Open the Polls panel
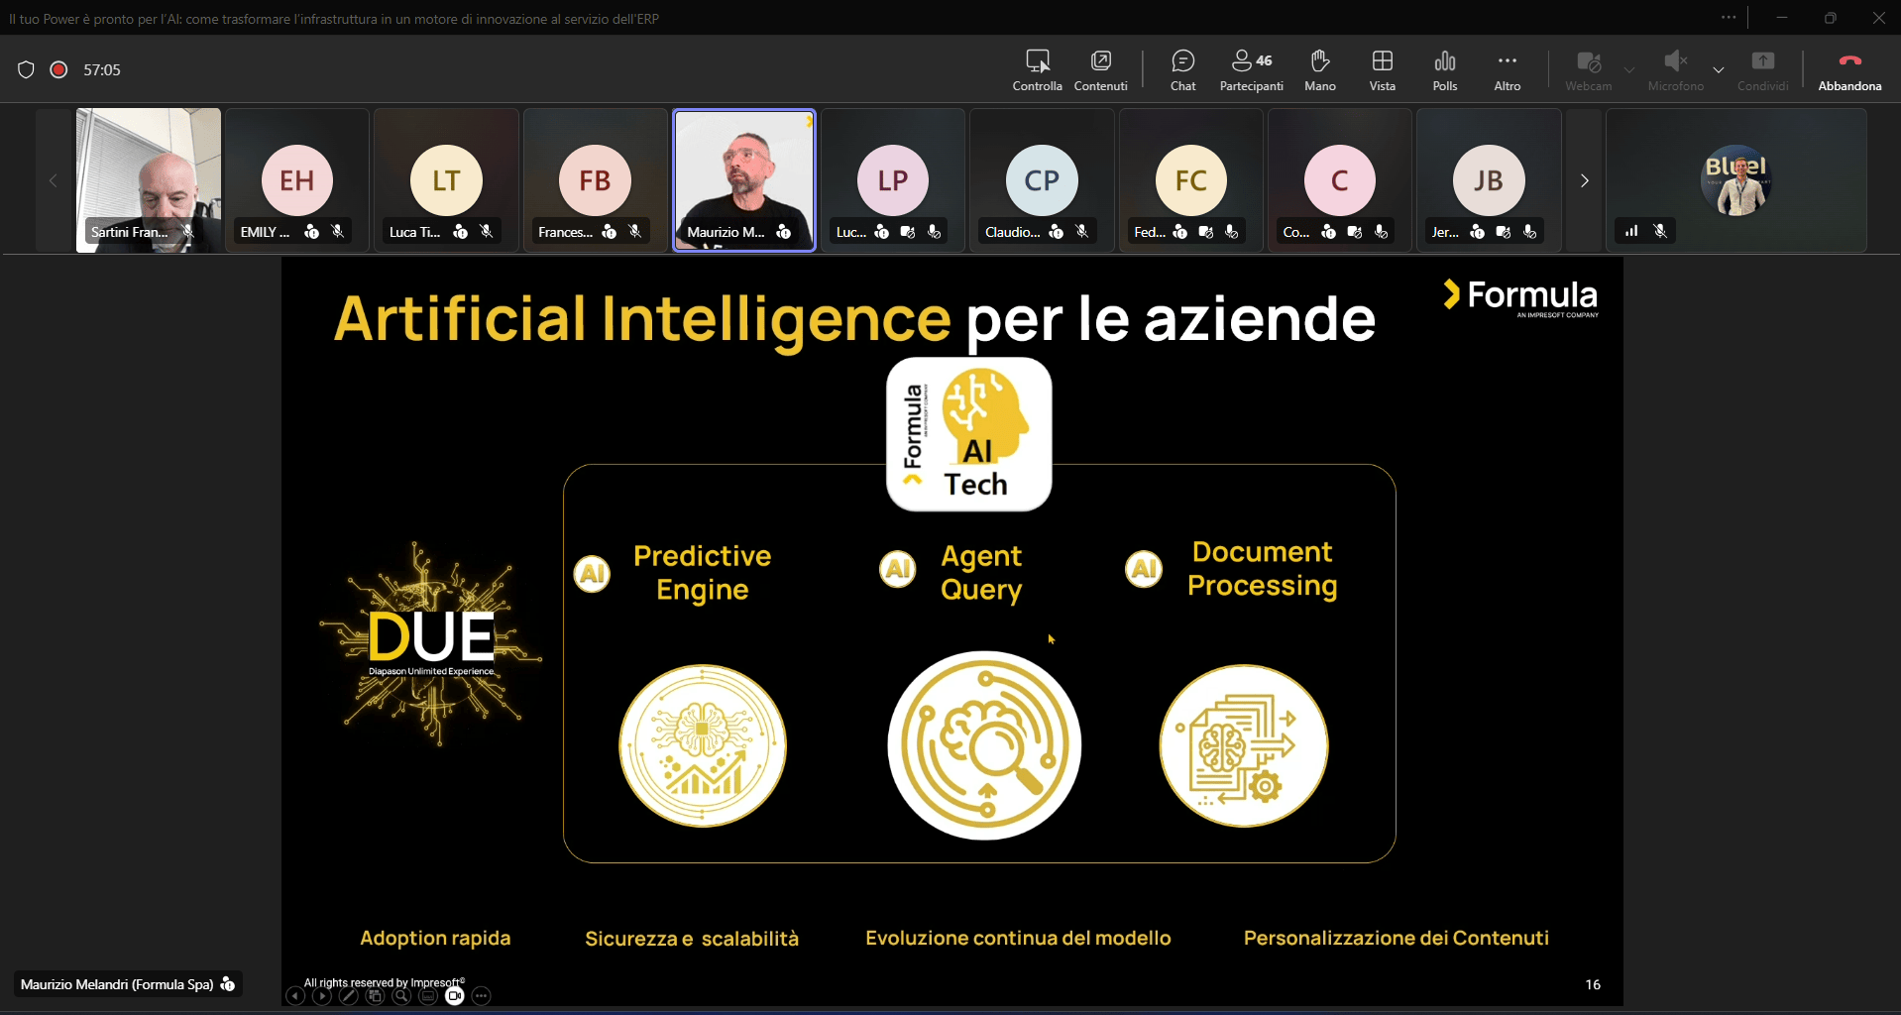The height and width of the screenshot is (1015, 1901). point(1444,70)
